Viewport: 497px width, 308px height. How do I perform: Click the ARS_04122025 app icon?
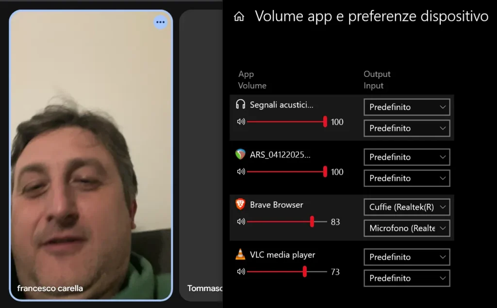click(x=240, y=154)
